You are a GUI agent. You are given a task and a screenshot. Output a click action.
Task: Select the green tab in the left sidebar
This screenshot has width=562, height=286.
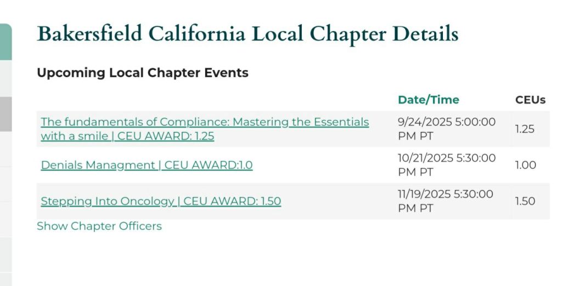click(x=5, y=42)
